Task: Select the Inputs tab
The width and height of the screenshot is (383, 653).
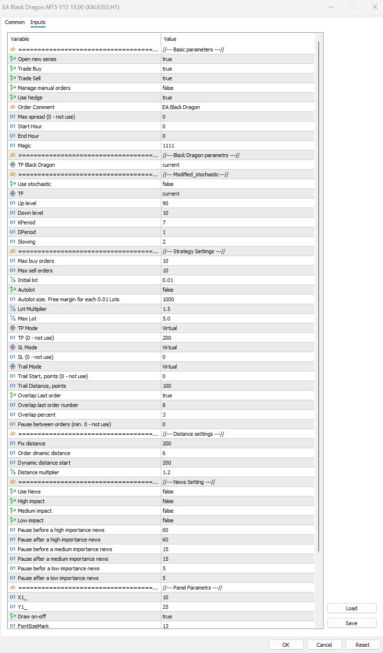Action: tap(38, 22)
